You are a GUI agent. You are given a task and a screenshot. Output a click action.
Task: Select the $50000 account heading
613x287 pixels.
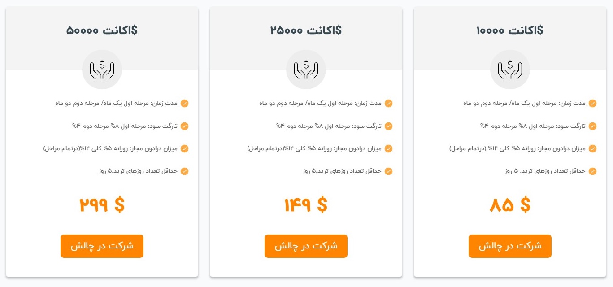point(102,30)
